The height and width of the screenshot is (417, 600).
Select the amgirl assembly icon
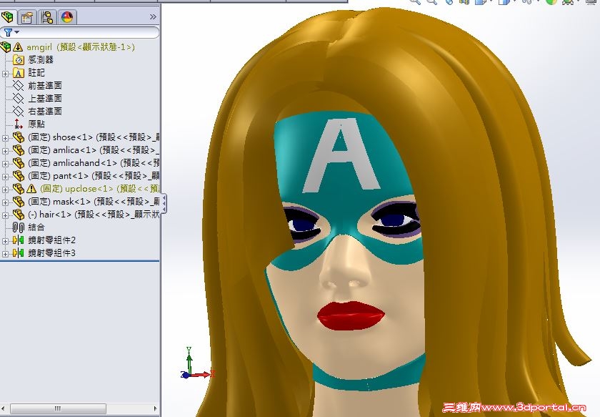point(6,47)
